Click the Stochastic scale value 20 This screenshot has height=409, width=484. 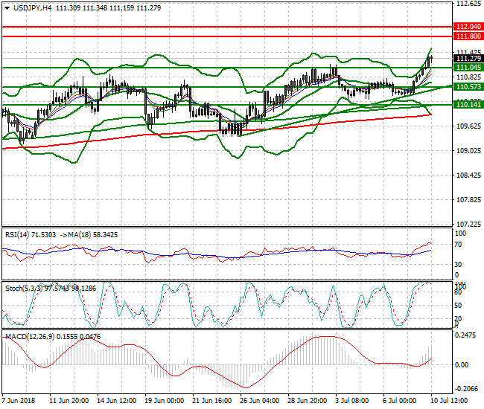(459, 319)
